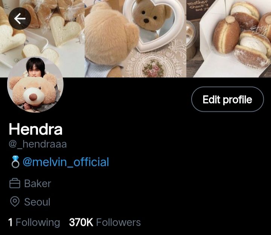Image resolution: width=271 pixels, height=235 pixels.
Task: Tap the back arrow icon
Action: [20, 18]
